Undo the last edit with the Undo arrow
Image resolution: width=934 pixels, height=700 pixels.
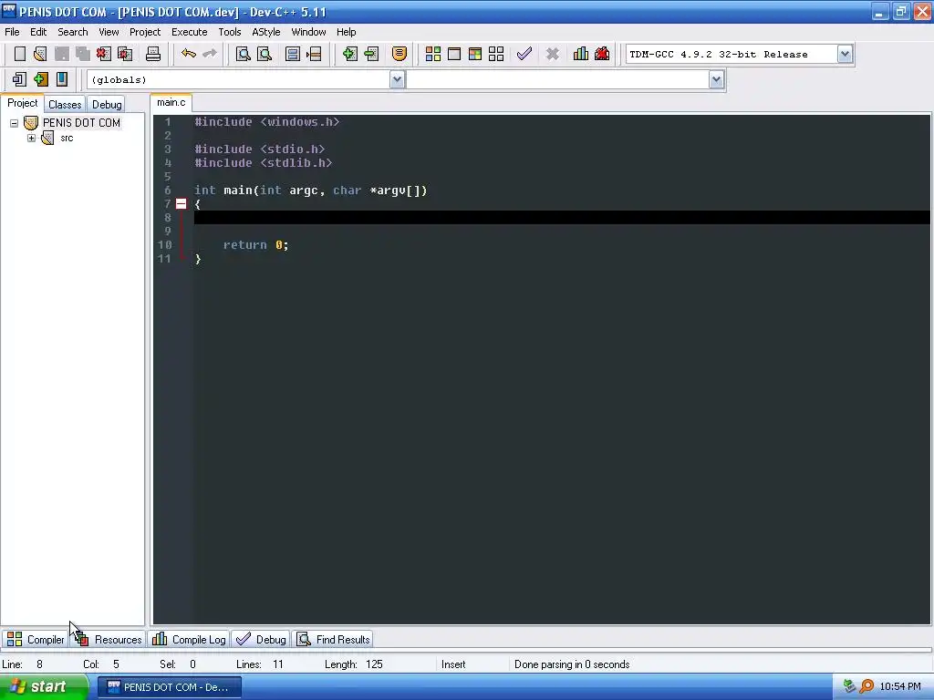tap(189, 54)
